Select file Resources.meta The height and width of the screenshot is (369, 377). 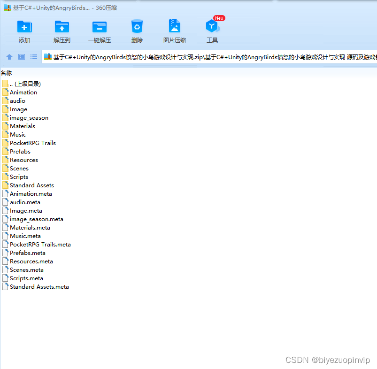coord(28,261)
